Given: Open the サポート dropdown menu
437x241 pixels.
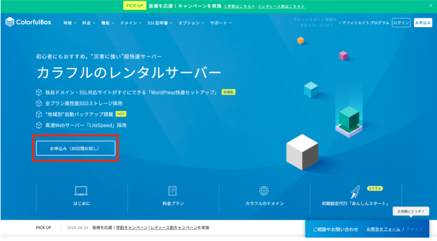Looking at the screenshot, I should point(221,23).
